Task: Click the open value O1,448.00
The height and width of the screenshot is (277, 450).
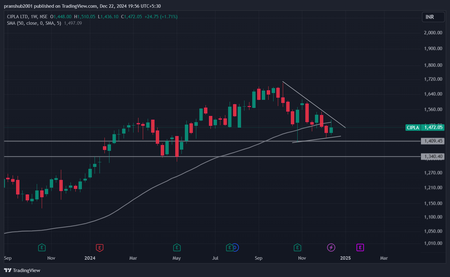Action: tap(61, 17)
